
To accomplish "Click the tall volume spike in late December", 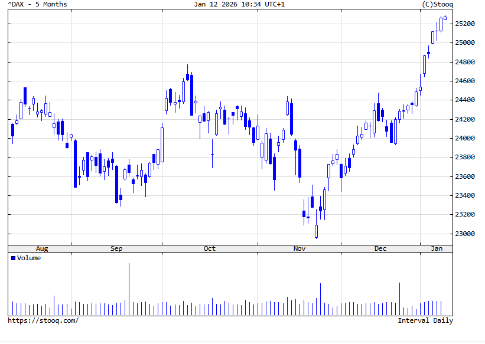I will click(x=399, y=299).
